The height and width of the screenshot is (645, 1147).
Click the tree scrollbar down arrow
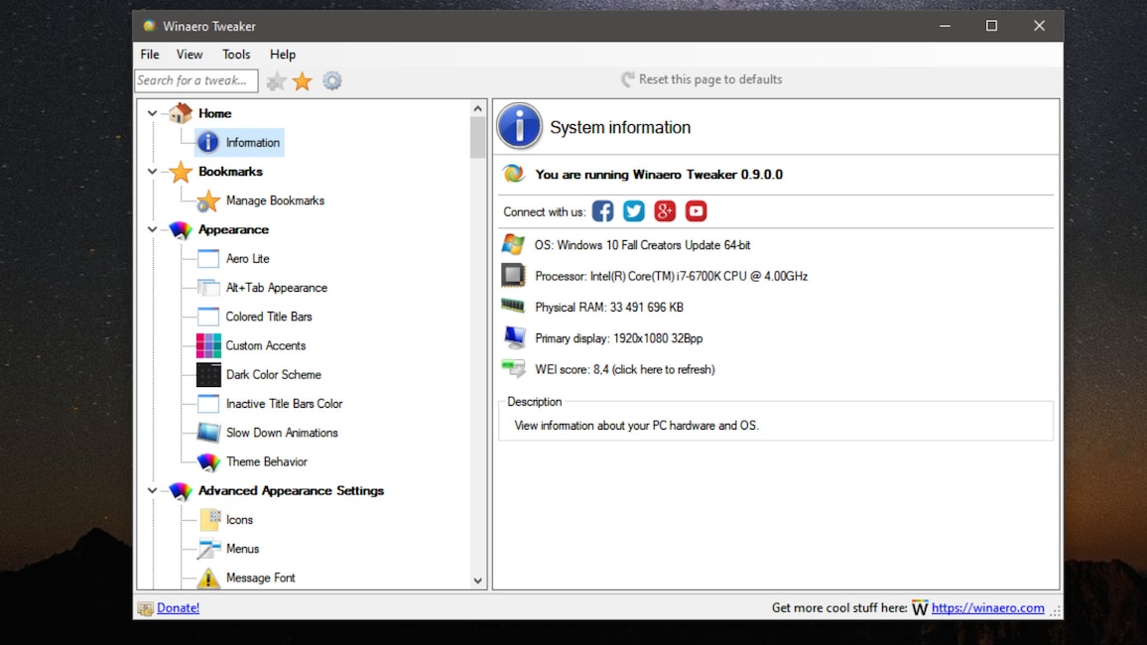pos(478,580)
